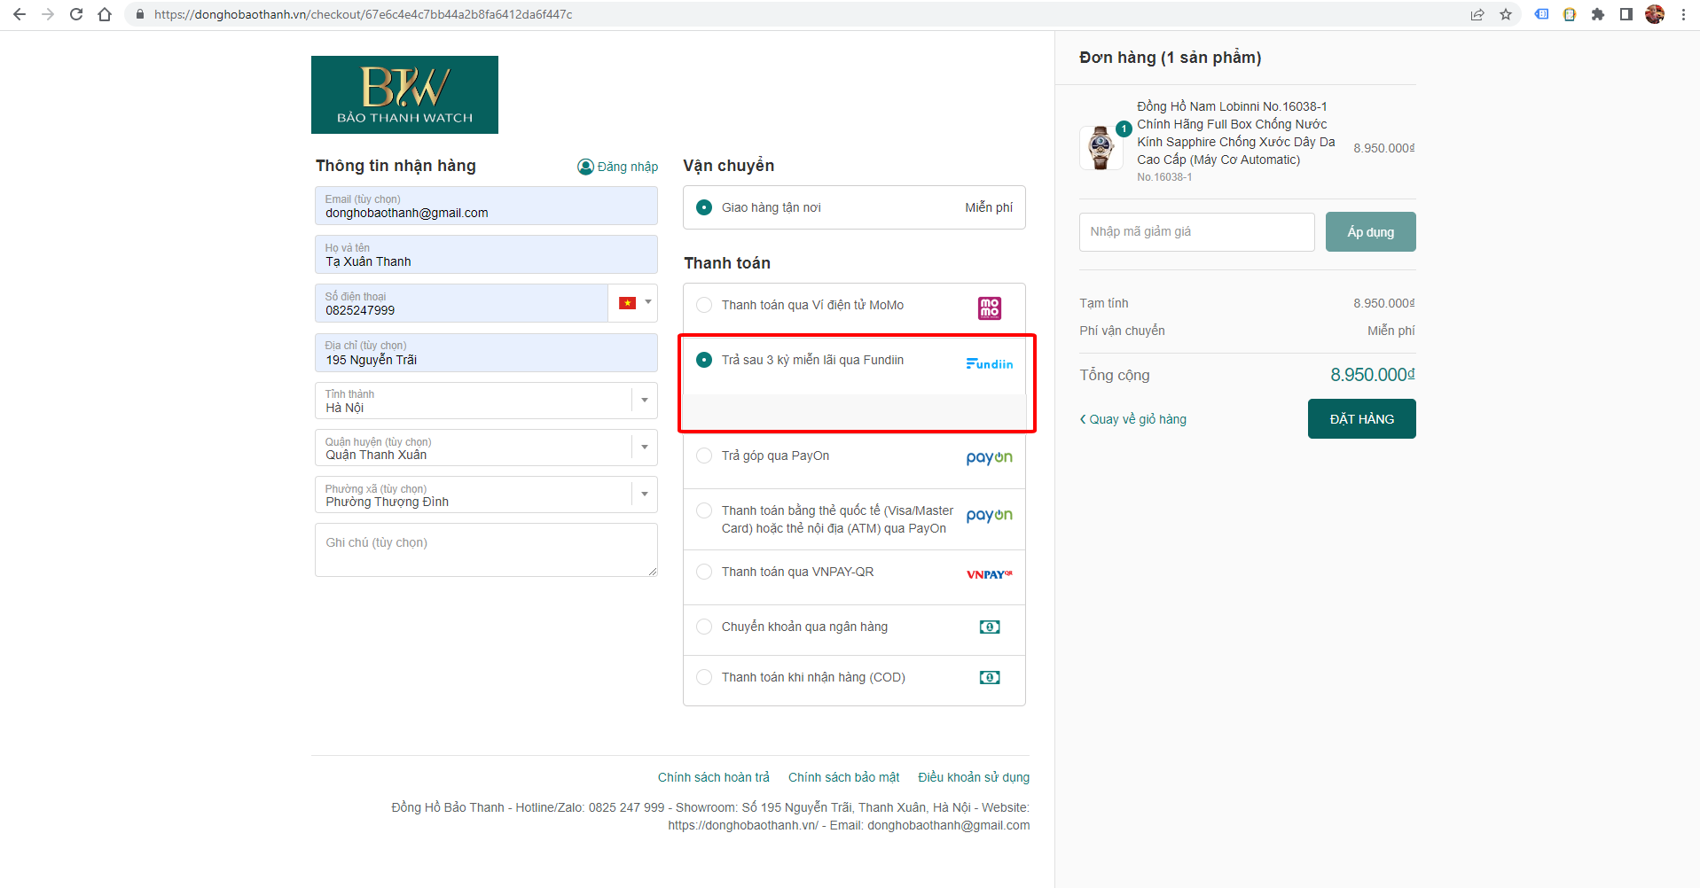Click the Đăng nhập login link
Viewport: 1700px width, 888px height.
pyautogui.click(x=618, y=167)
